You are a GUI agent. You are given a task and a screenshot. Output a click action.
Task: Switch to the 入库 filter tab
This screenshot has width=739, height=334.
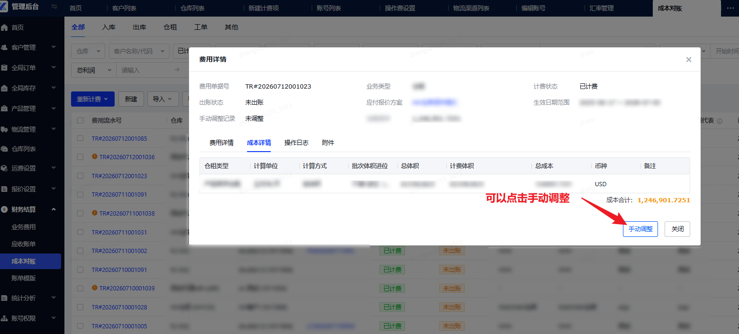(x=108, y=27)
